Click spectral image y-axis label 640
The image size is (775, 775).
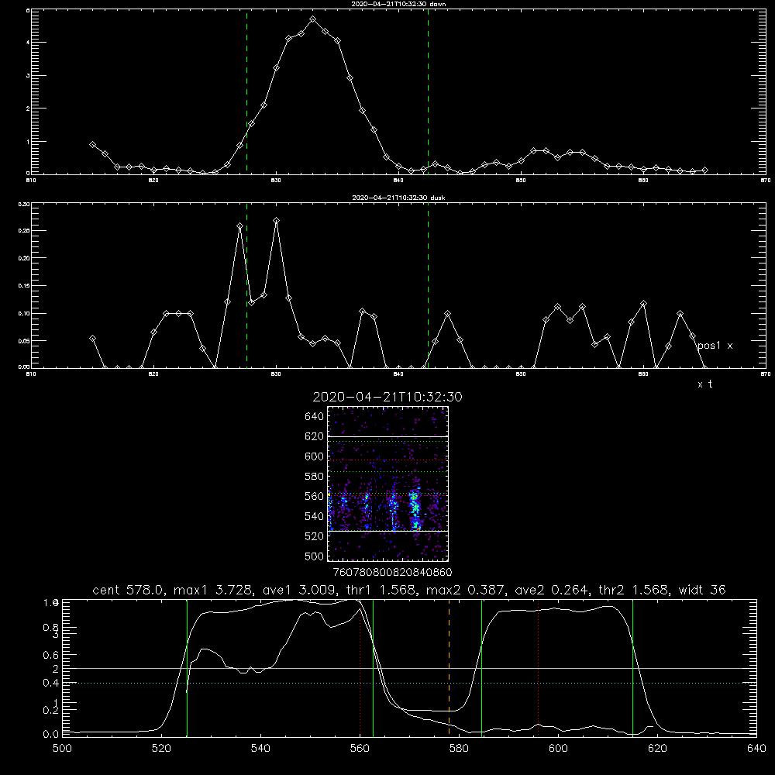(x=314, y=417)
